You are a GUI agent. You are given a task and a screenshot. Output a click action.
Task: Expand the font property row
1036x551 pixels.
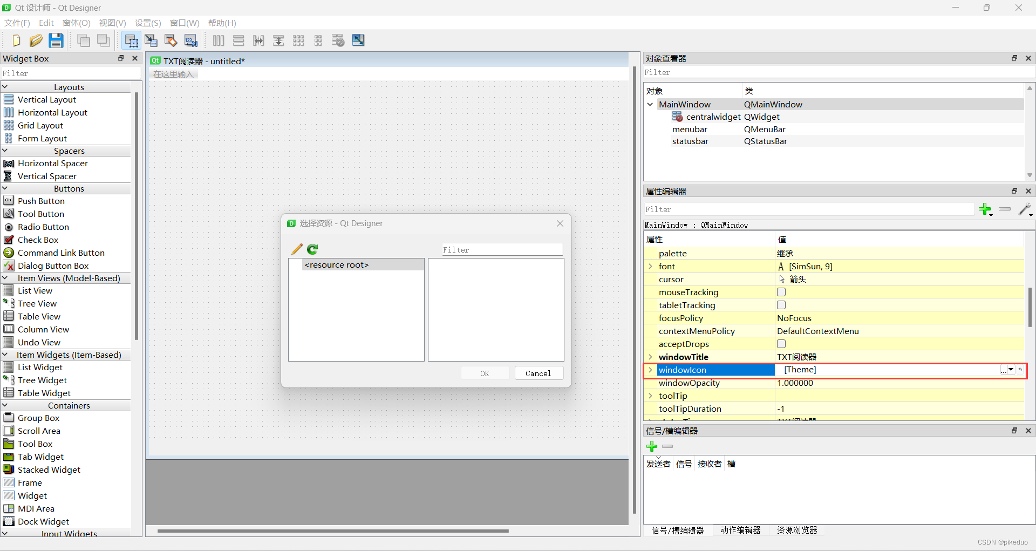[650, 266]
